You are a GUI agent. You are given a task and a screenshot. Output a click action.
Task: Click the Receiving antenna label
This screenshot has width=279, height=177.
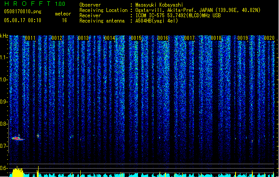102,21
